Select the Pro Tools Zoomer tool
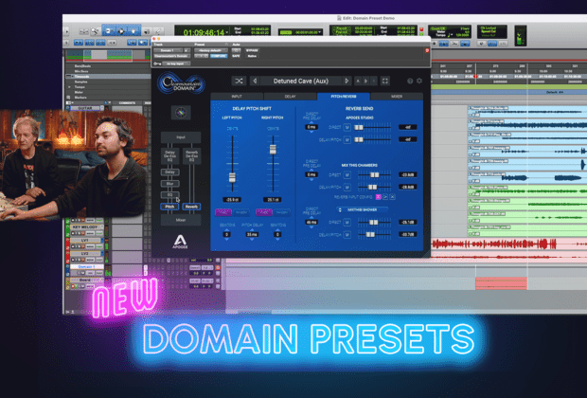 [96, 31]
